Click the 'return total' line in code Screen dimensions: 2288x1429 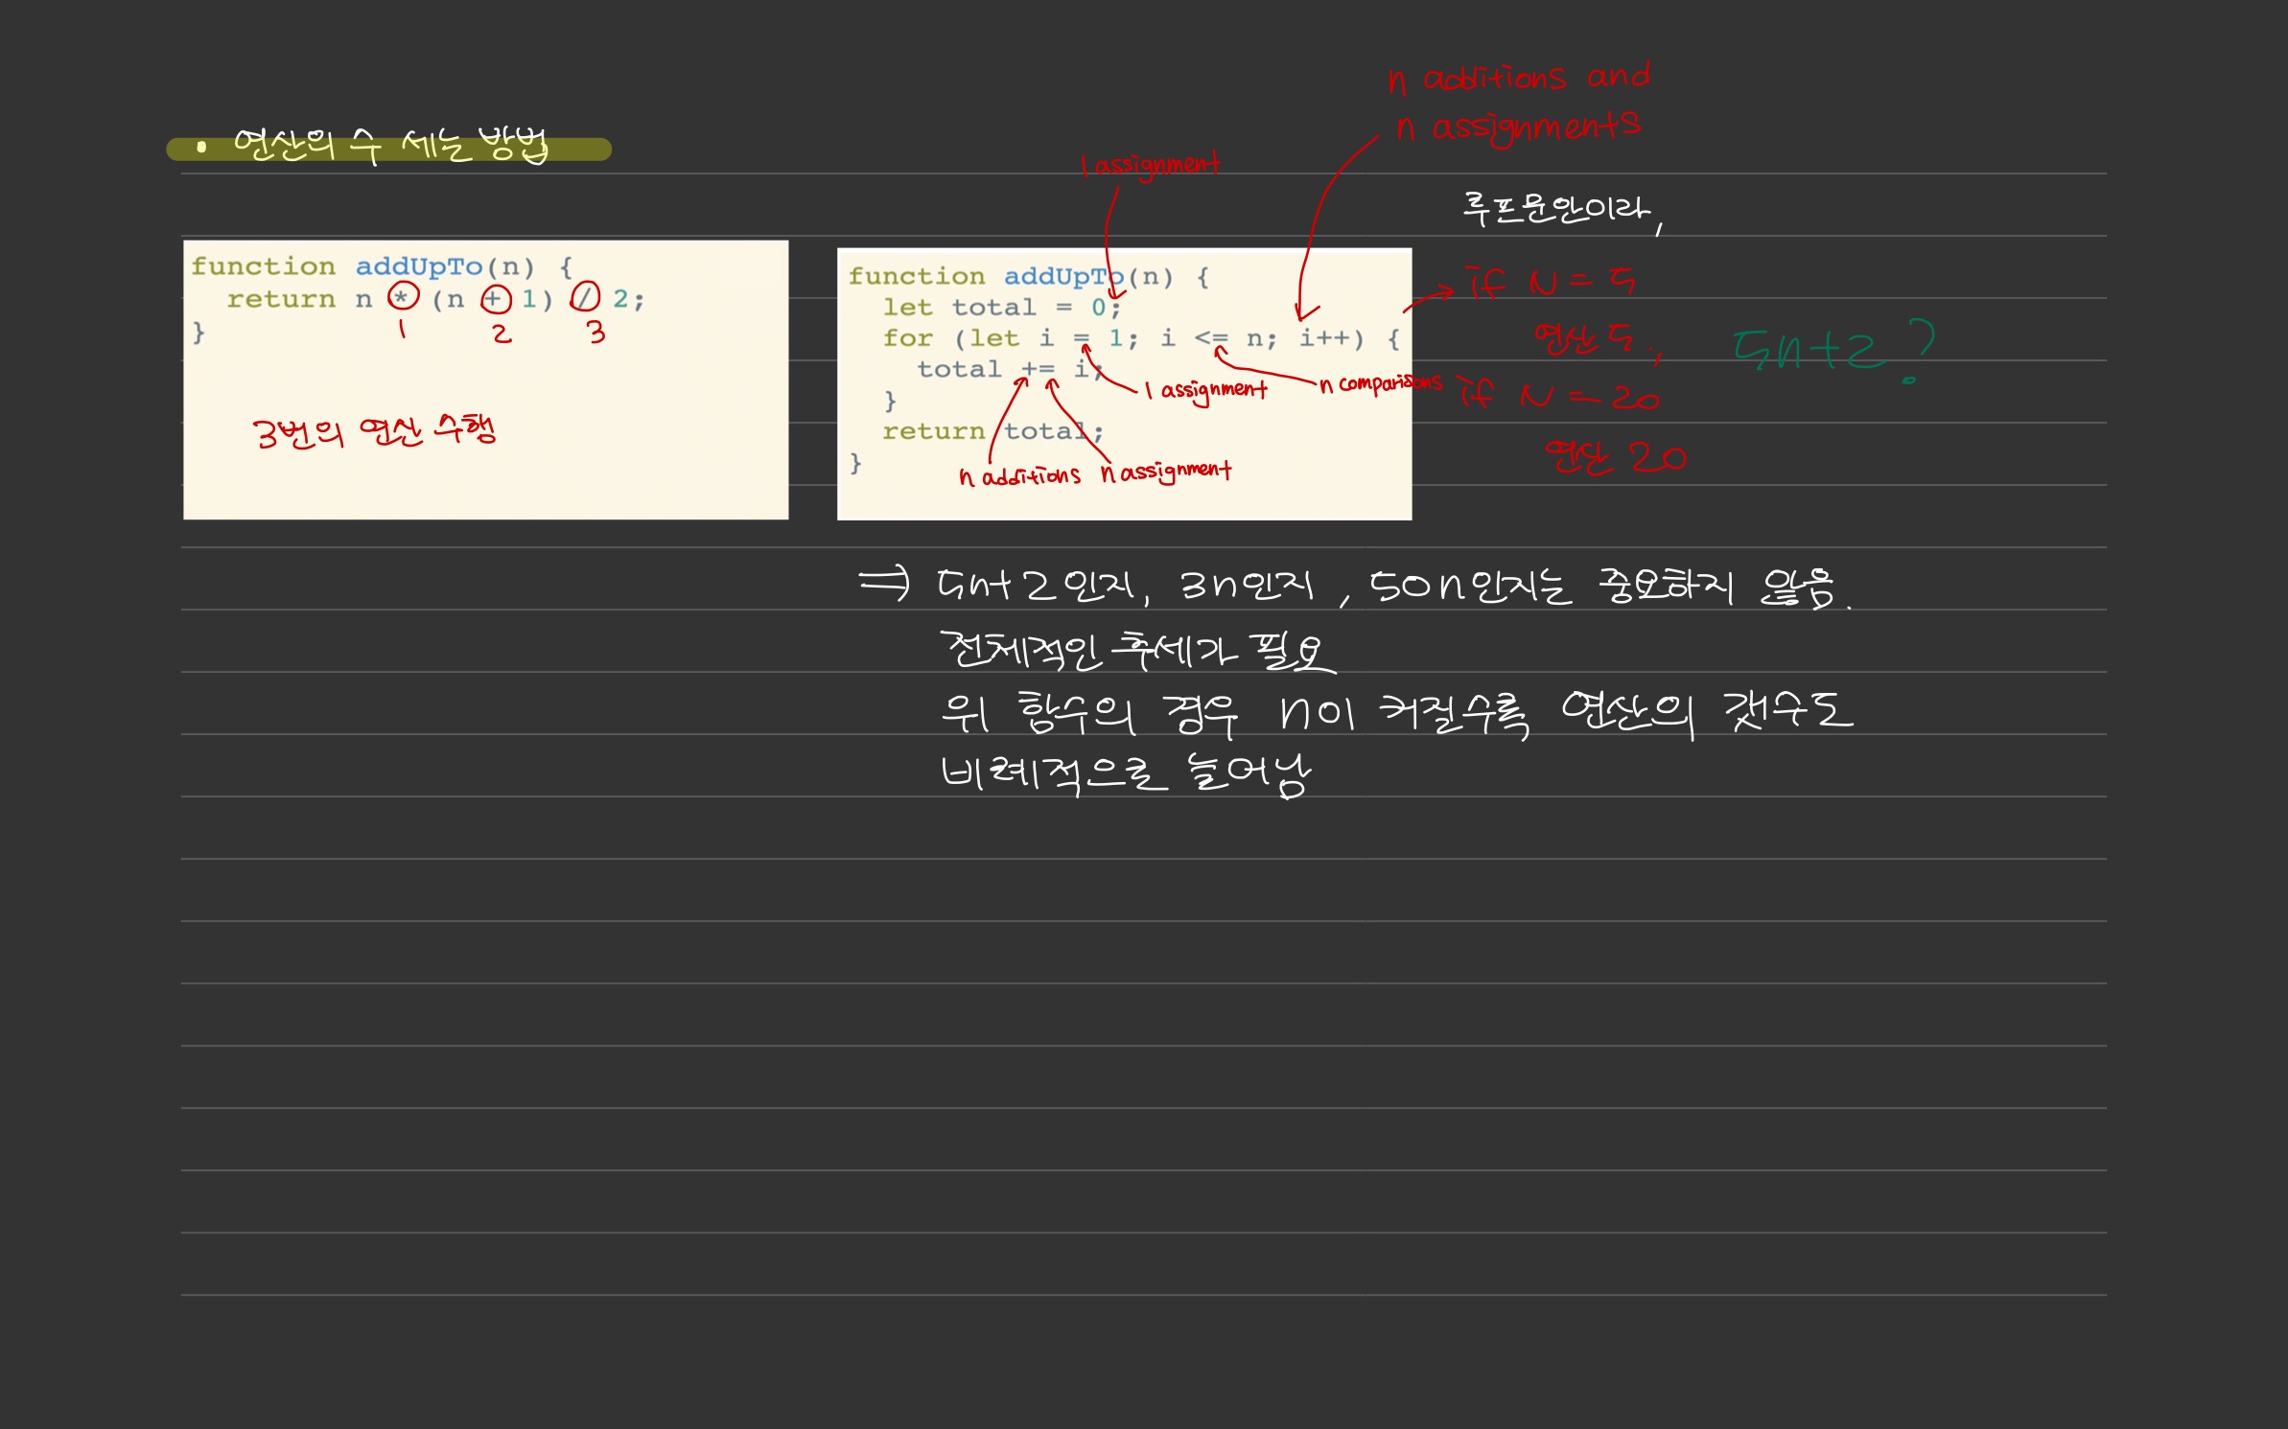[x=991, y=432]
